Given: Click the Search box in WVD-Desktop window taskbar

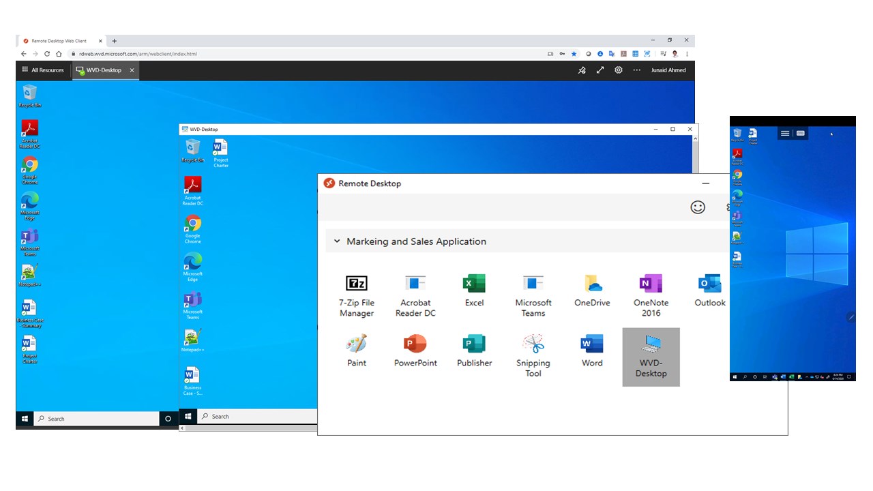Looking at the screenshot, I should pos(258,416).
